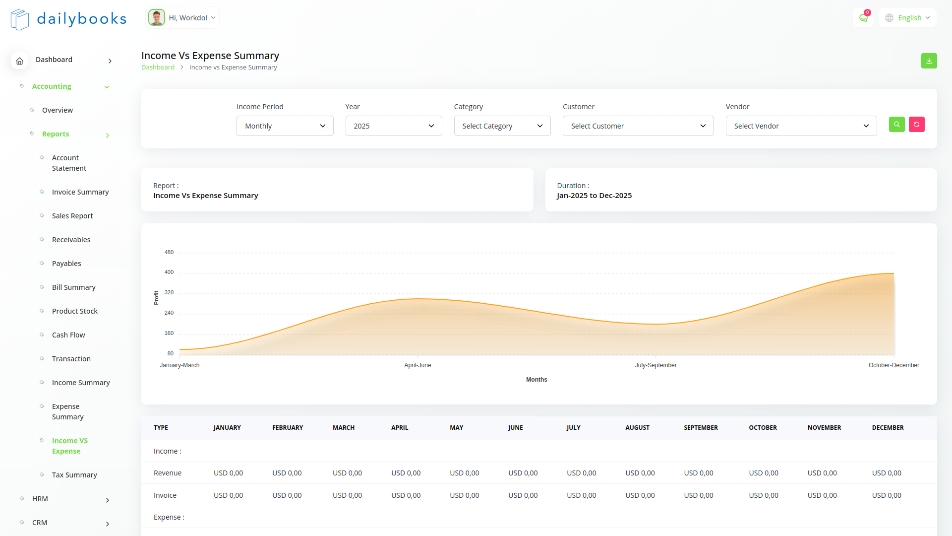Viewport: 952px width, 536px height.
Task: Click the dailybooks logo
Action: pos(68,19)
